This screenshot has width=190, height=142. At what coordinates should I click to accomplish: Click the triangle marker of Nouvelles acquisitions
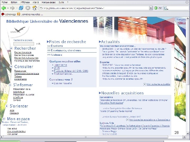100,93
